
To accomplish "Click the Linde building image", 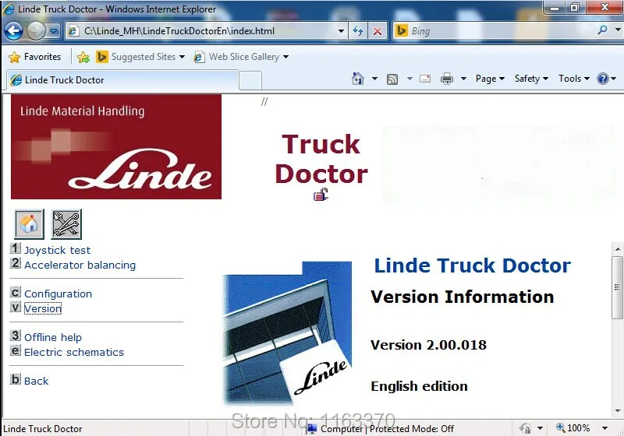I will (x=288, y=333).
